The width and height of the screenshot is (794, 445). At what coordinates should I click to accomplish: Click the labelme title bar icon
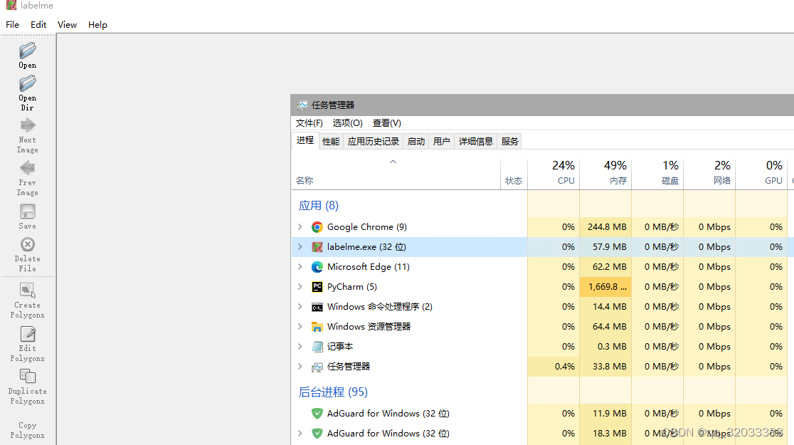coord(11,5)
